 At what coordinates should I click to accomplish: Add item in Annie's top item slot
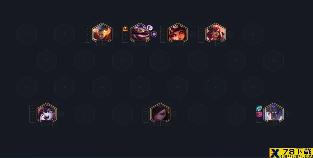click(x=163, y=28)
